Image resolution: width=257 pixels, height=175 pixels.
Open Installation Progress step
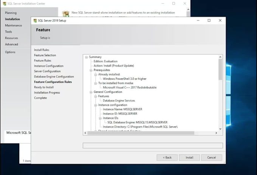[x=47, y=93]
